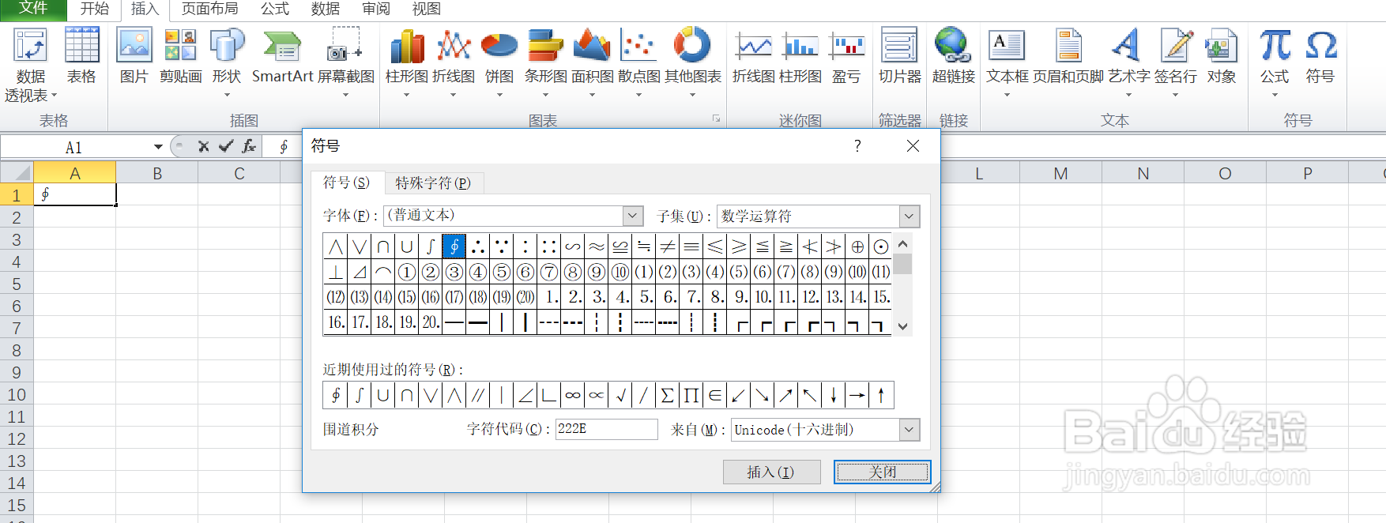
Task: Switch to the 公式 ribbon tab
Action: click(275, 9)
